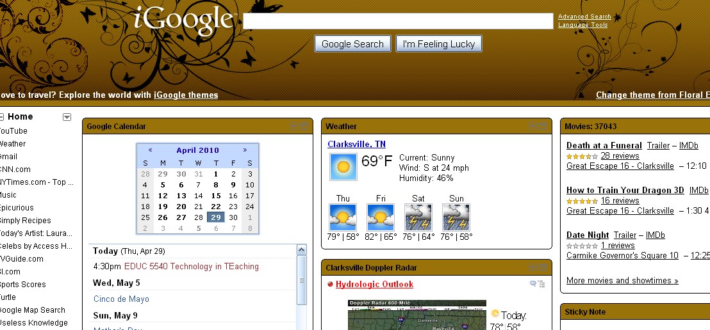Open the Weather gadget menu arrow
The image size is (710, 330).
pyautogui.click(x=533, y=127)
